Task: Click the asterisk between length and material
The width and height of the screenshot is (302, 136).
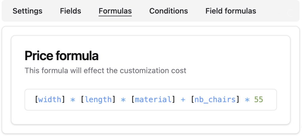Action: 123,100
